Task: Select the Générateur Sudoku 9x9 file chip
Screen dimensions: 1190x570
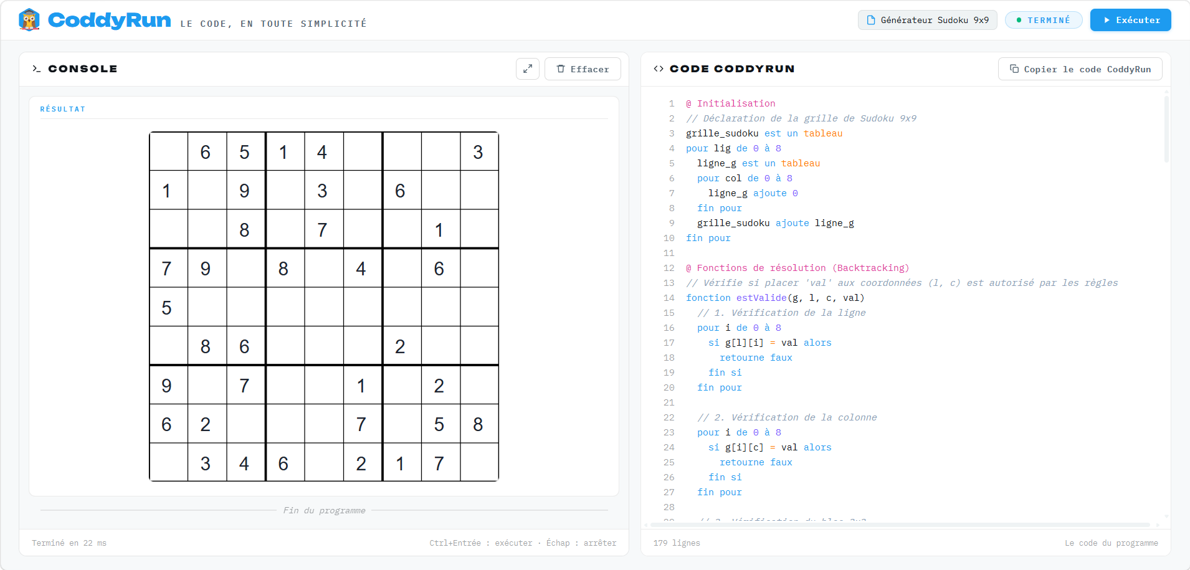Action: [x=928, y=20]
